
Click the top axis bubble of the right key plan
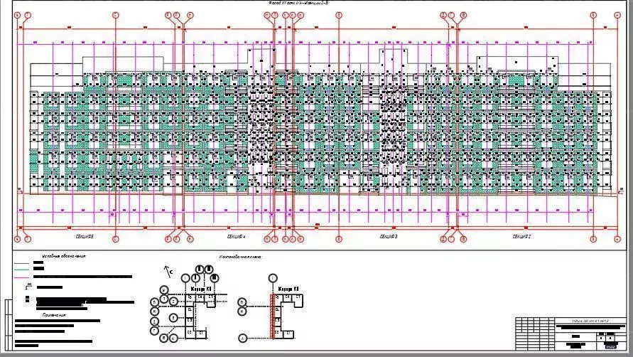[274, 277]
